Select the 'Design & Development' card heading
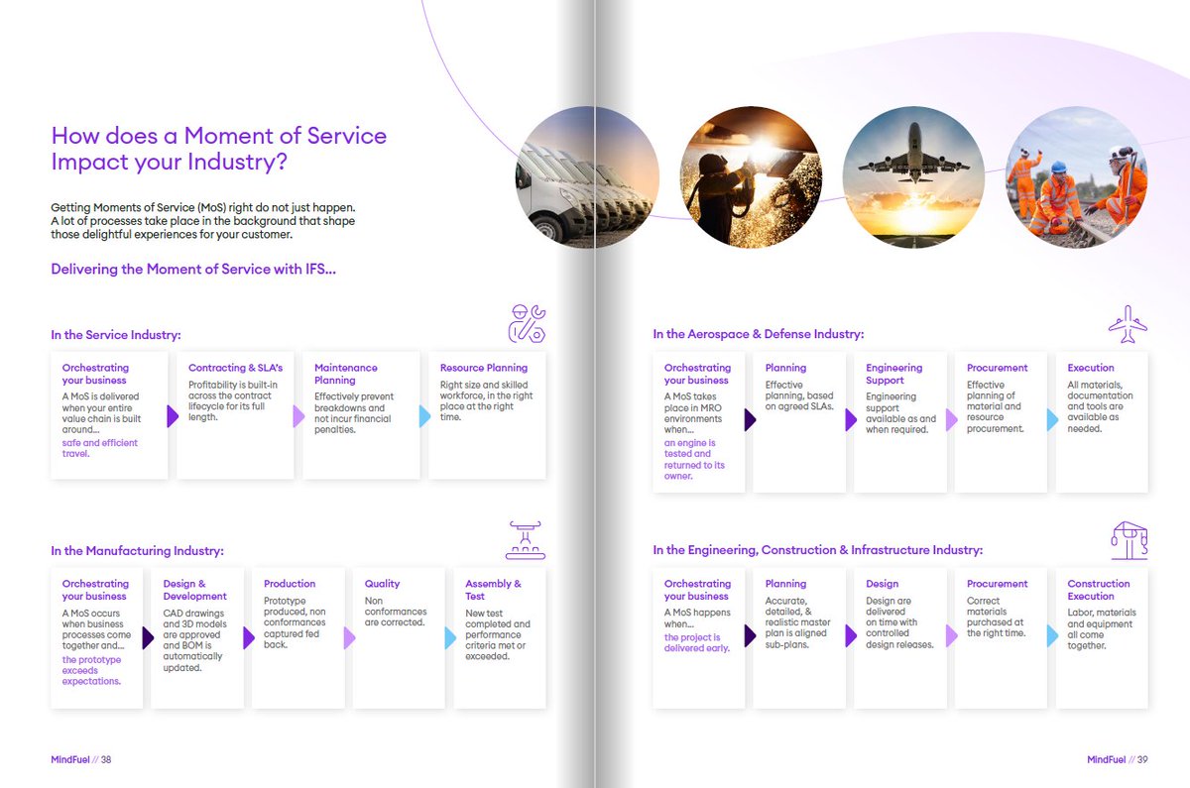 tap(195, 590)
